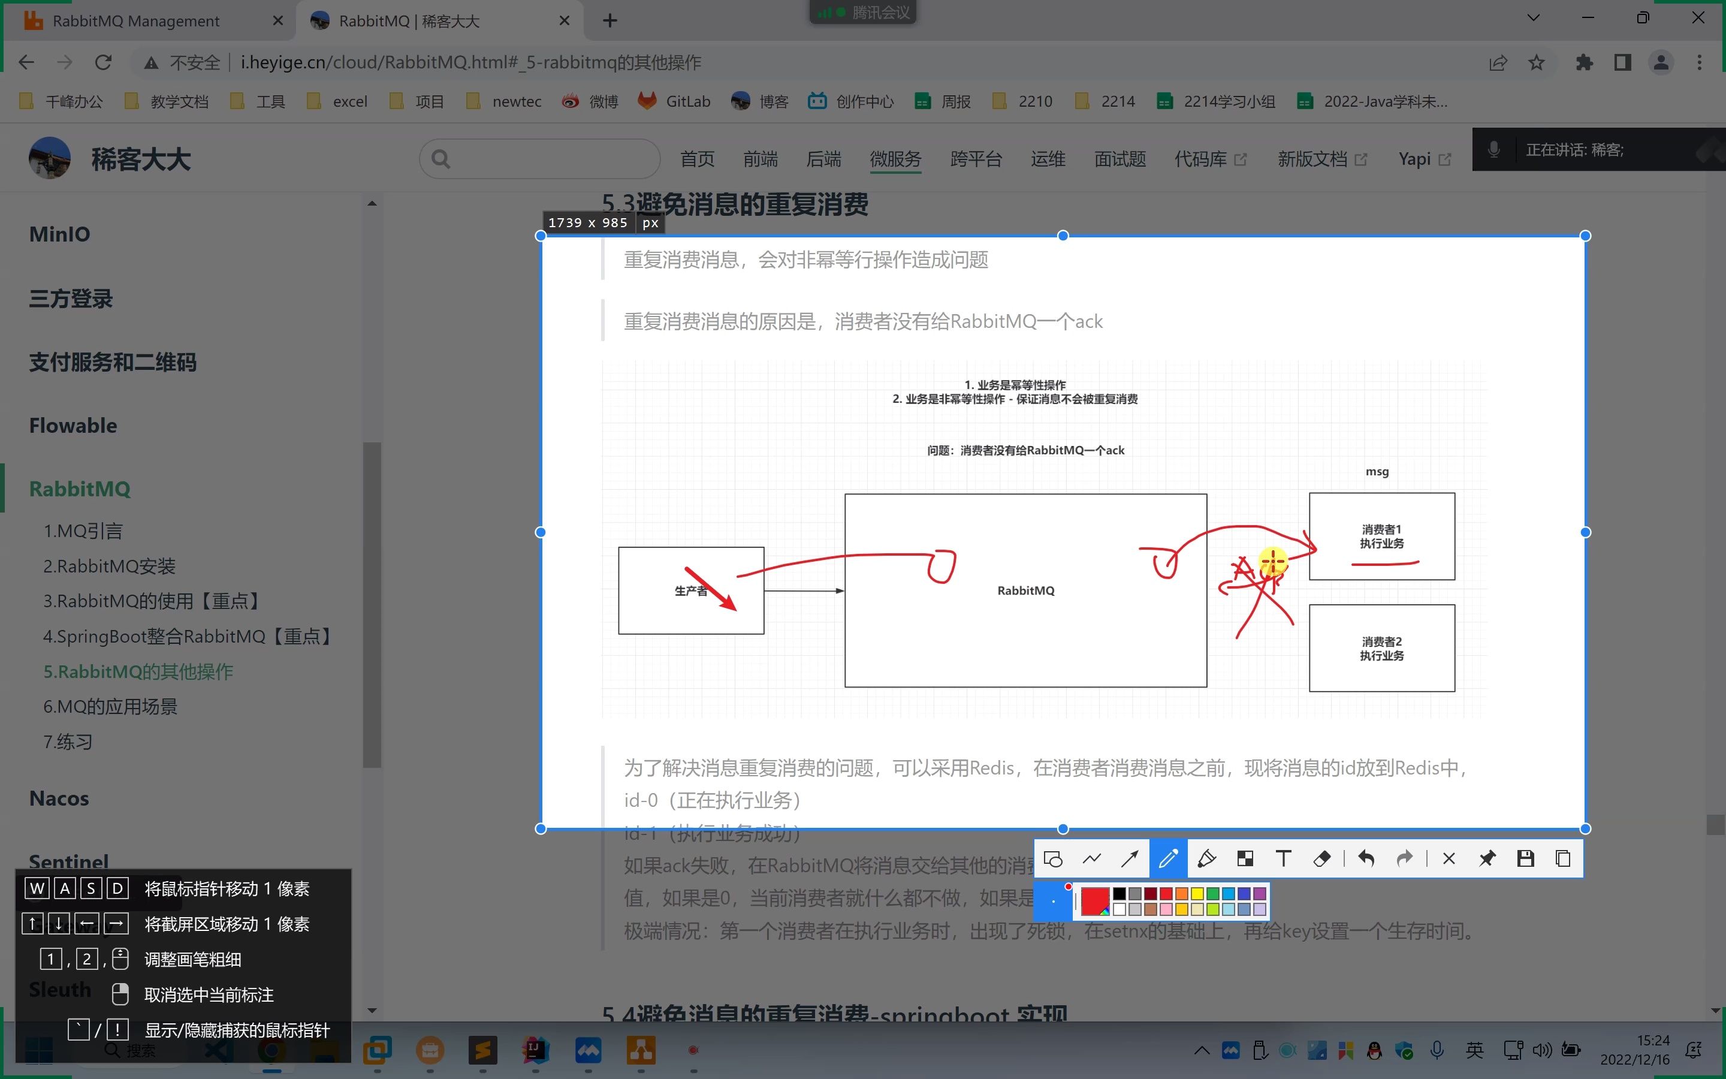Open the GitLab bookmark

coord(674,101)
